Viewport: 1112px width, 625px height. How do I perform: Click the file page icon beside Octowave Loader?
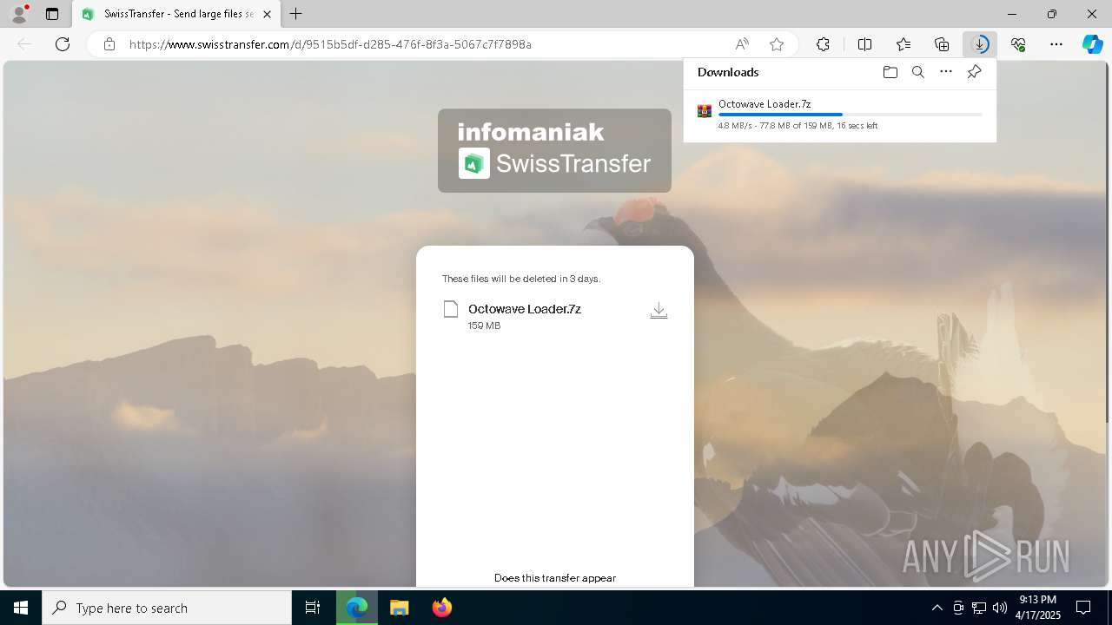(x=450, y=309)
